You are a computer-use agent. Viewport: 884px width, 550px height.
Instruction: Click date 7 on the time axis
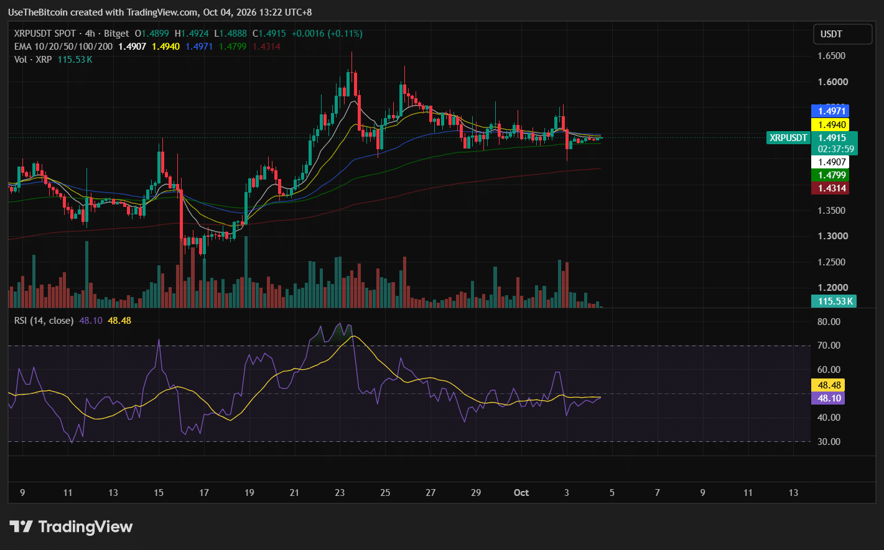[x=658, y=493]
